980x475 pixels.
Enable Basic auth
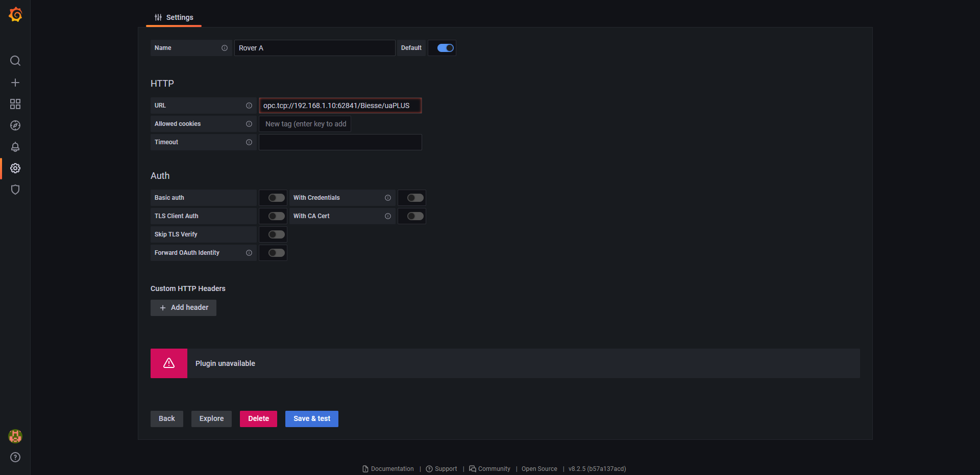pos(274,198)
